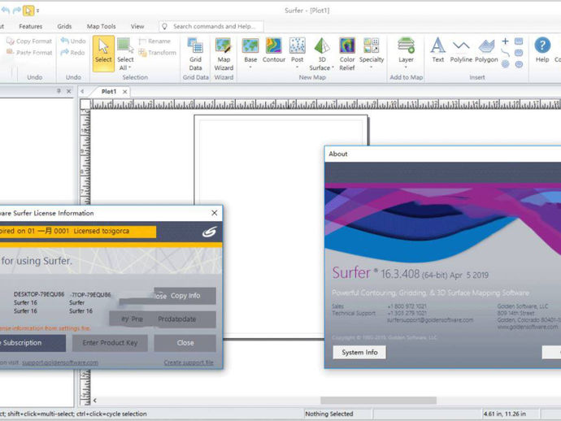
Task: Expand the Specialty dropdown arrow
Action: (x=372, y=67)
